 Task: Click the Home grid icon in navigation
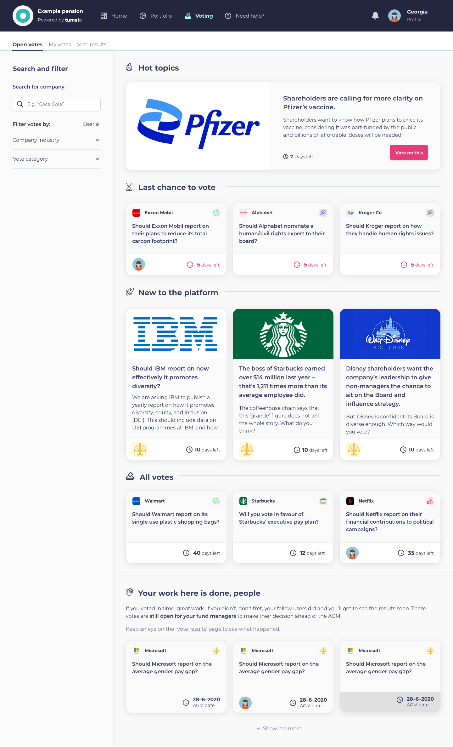tap(104, 16)
